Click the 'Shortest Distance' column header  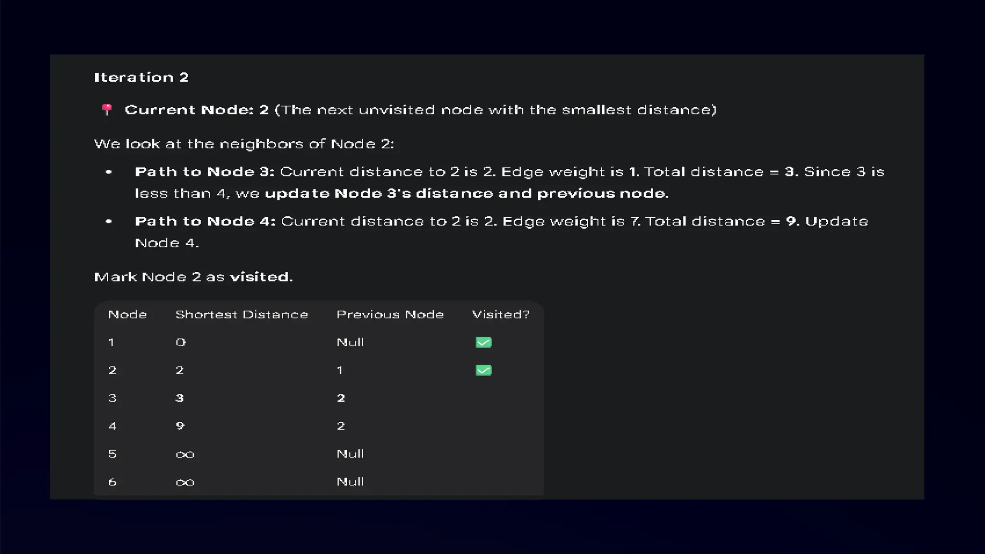(241, 315)
